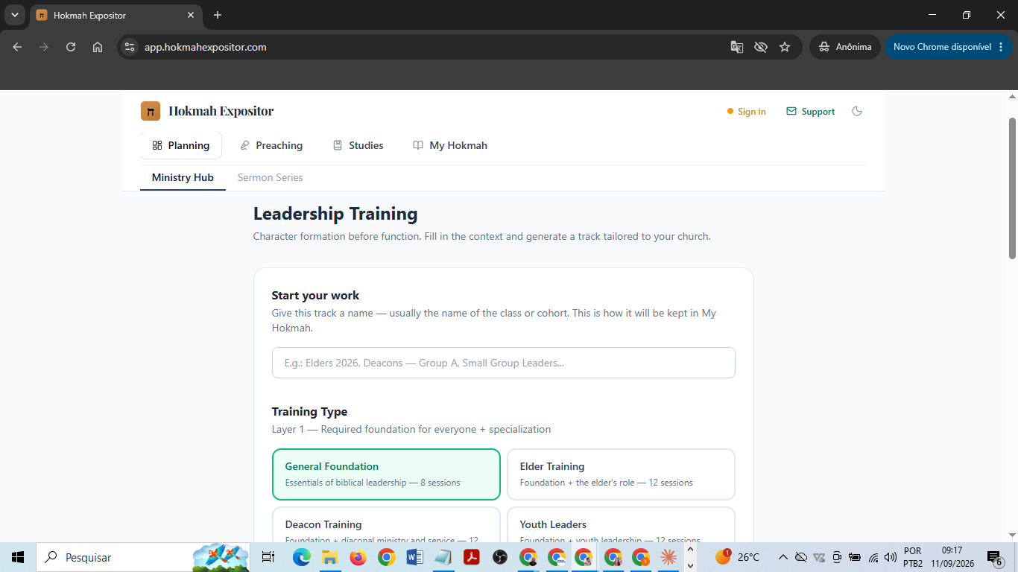Viewport: 1018px width, 572px height.
Task: Open the notification center icon
Action: click(994, 557)
